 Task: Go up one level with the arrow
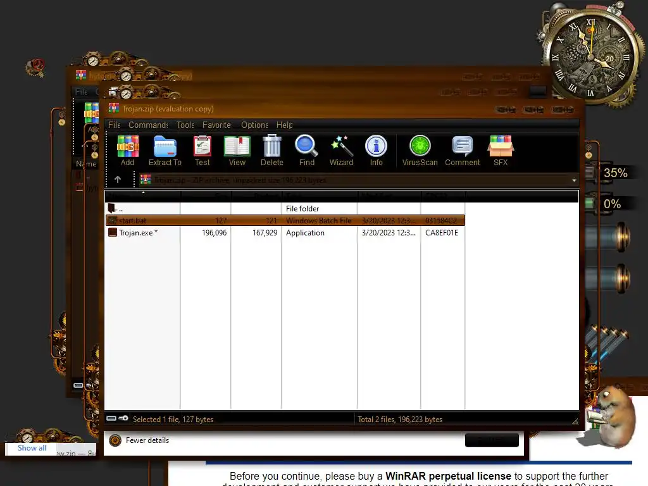pyautogui.click(x=118, y=179)
